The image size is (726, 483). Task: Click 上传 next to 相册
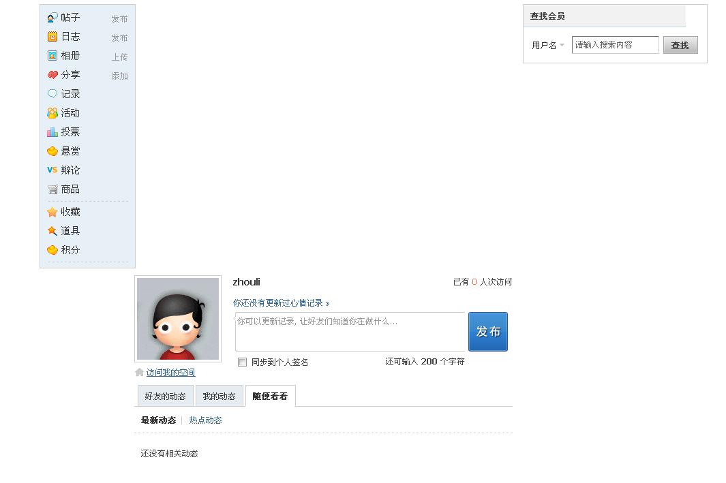pos(119,57)
